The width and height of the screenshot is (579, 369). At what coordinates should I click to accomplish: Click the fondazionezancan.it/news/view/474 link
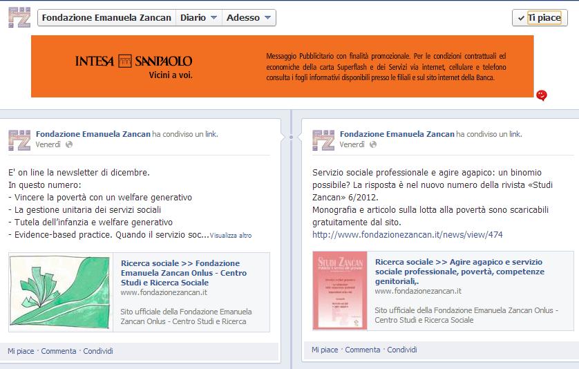[408, 235]
